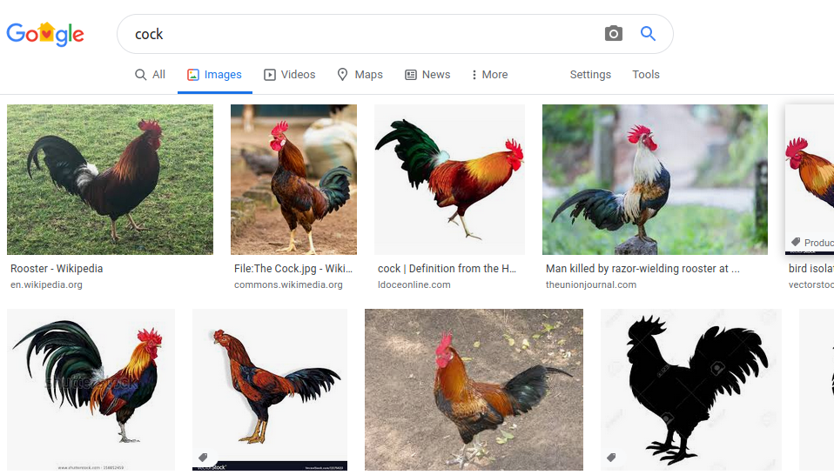
Task: Click the Google logo
Action: (x=45, y=34)
